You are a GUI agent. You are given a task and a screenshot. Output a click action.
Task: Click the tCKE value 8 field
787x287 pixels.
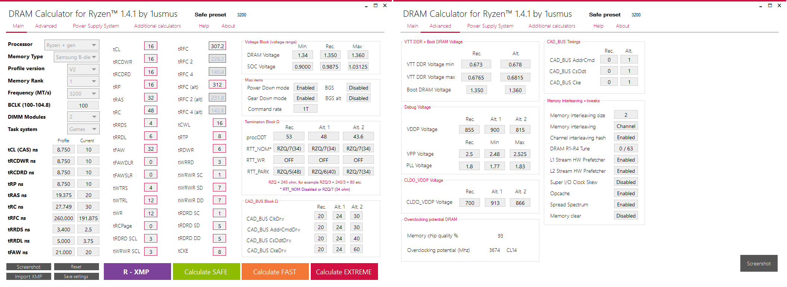220,252
